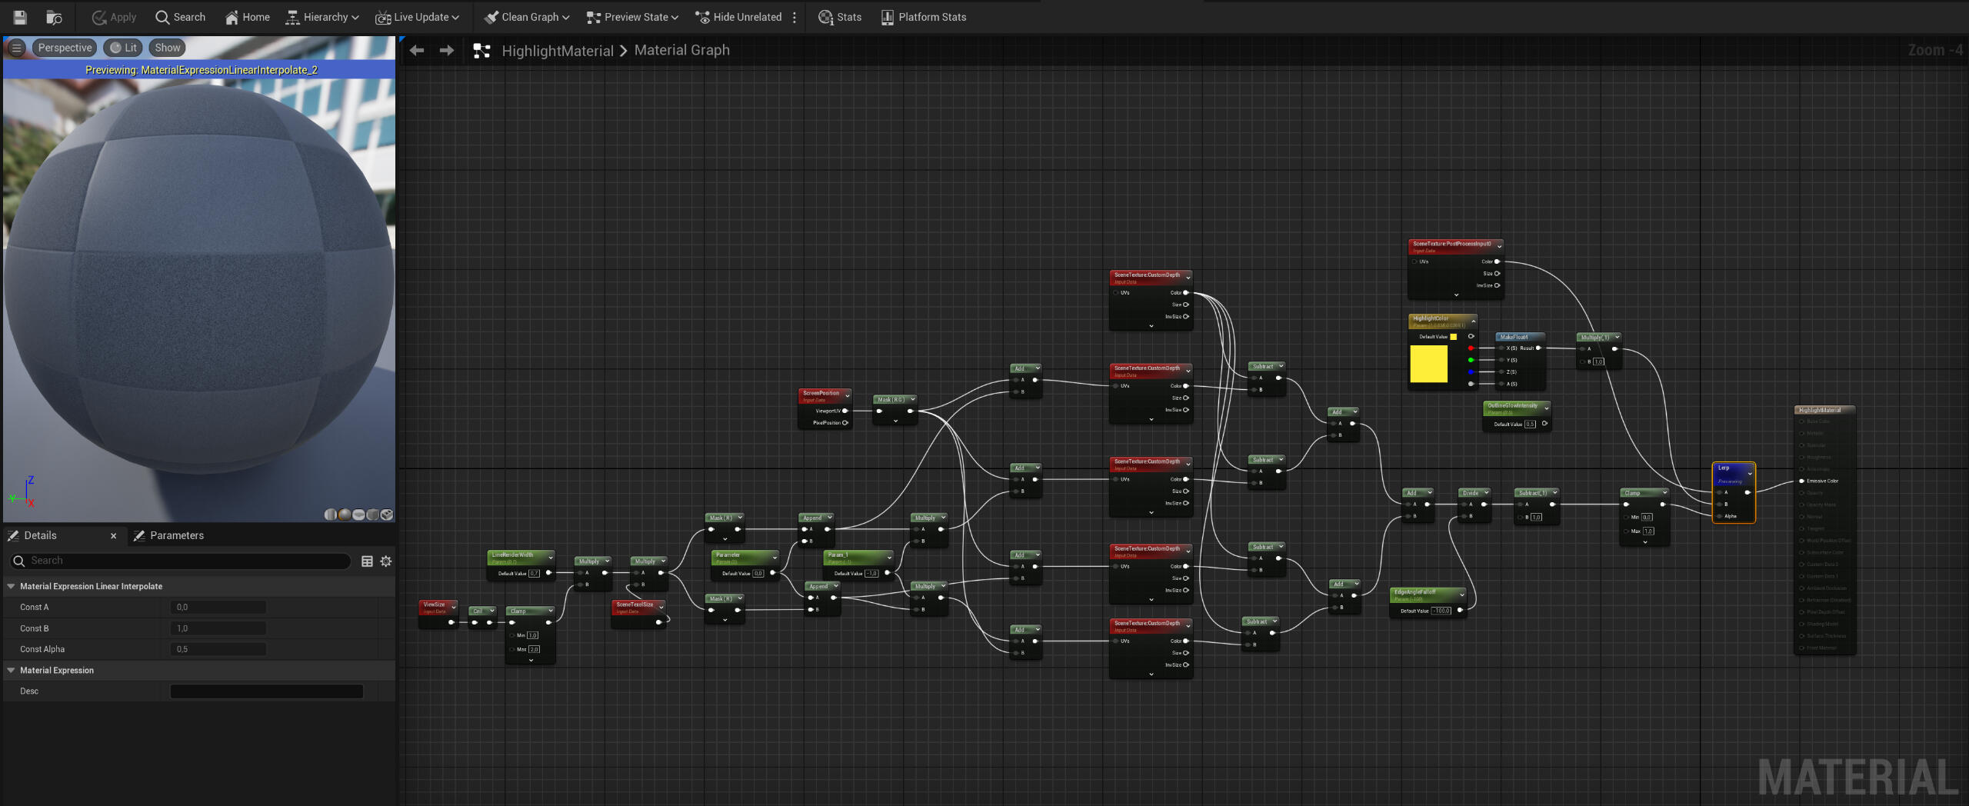1969x806 pixels.
Task: Toggle the Lit view mode button
Action: click(123, 48)
